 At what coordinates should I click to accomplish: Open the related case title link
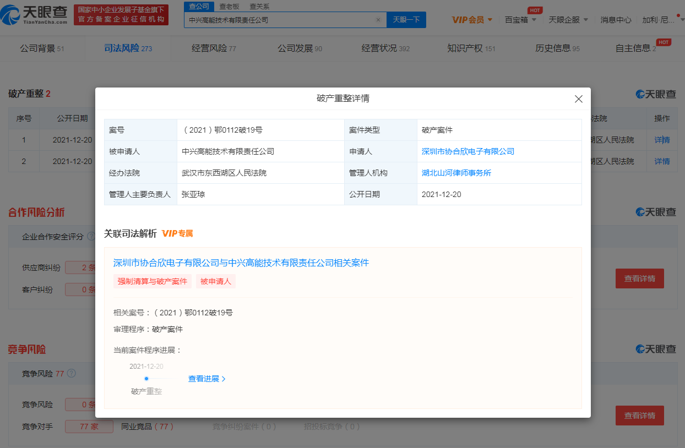(x=241, y=263)
